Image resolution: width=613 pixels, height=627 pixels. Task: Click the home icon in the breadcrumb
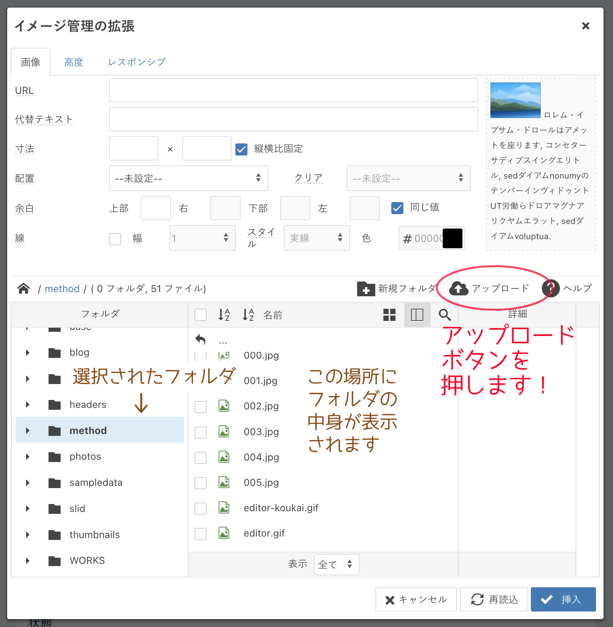click(x=23, y=289)
